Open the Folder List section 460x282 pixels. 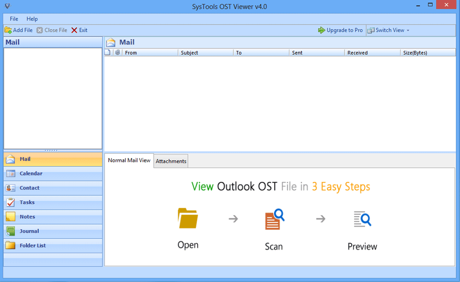pyautogui.click(x=53, y=245)
